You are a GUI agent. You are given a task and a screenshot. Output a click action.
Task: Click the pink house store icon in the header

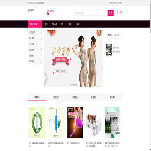pos(48,13)
